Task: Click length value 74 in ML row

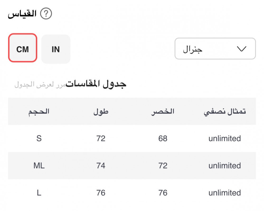Action: coord(101,166)
